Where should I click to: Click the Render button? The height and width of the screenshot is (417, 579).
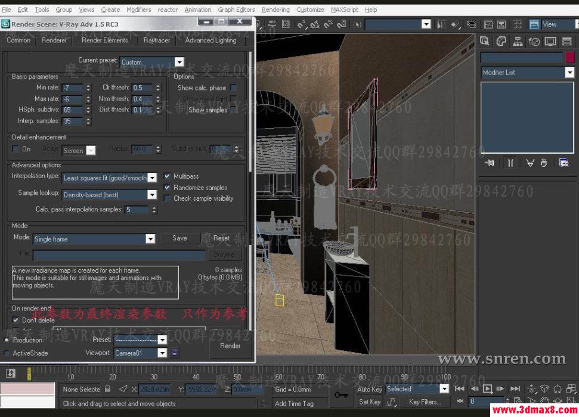point(230,346)
